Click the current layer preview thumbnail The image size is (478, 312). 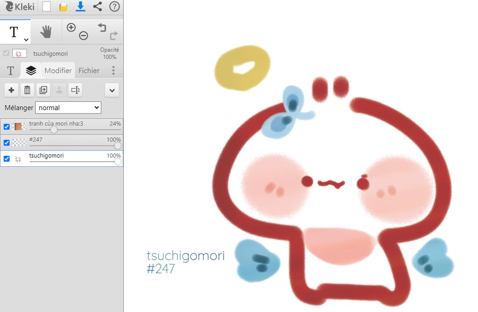pos(19,53)
